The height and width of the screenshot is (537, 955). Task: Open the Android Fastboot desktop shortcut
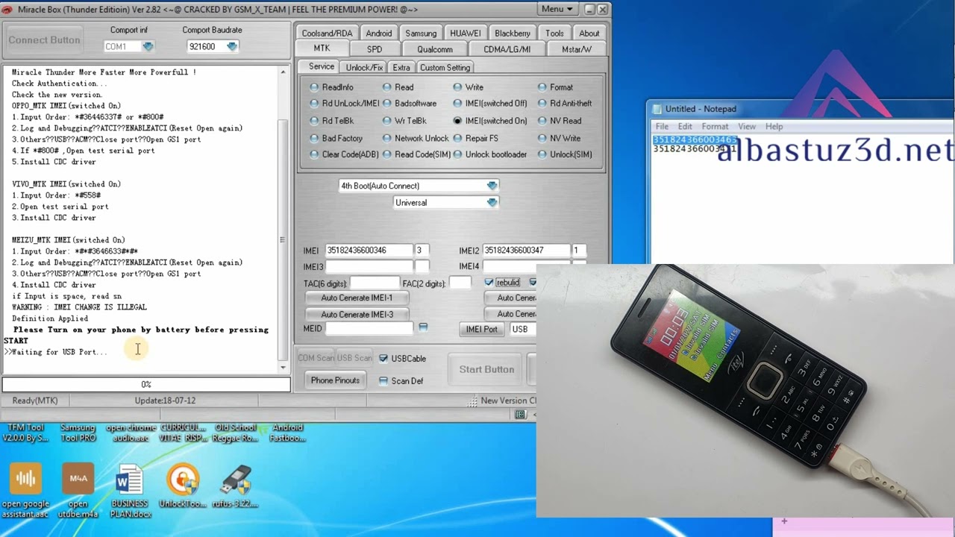tap(288, 433)
